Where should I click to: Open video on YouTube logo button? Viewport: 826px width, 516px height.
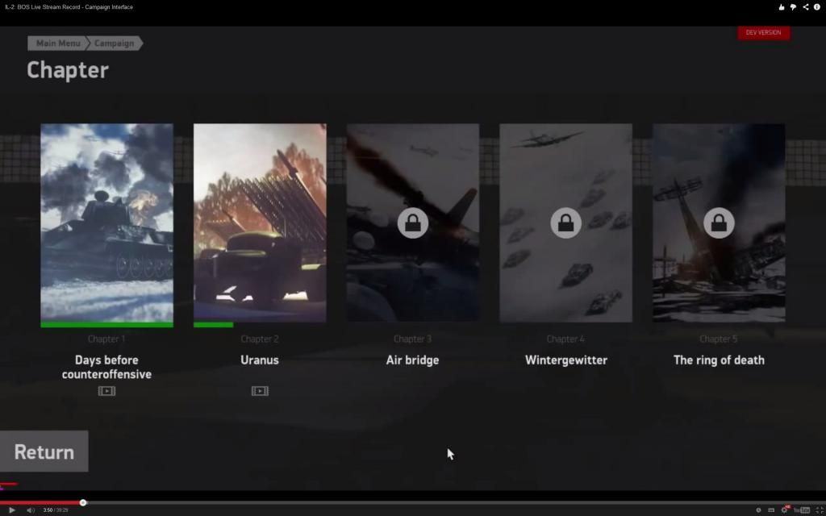click(802, 510)
